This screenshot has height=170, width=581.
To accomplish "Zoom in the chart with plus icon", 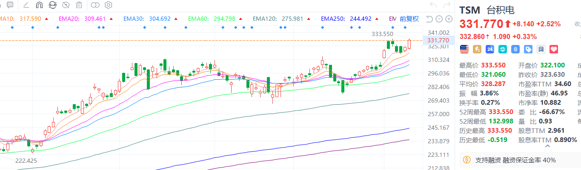I will coord(449,19).
